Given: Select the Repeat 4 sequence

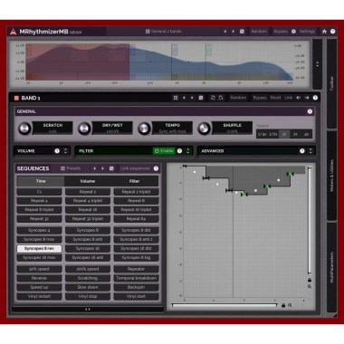Looking at the screenshot, I should point(39,201).
